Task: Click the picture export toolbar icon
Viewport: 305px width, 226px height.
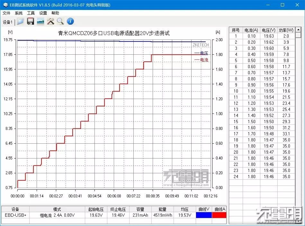Action: pyautogui.click(x=40, y=21)
